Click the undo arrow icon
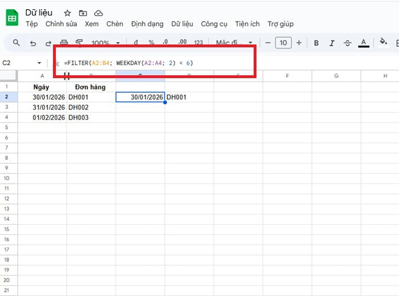Image resolution: width=399 pixels, height=296 pixels. point(32,43)
